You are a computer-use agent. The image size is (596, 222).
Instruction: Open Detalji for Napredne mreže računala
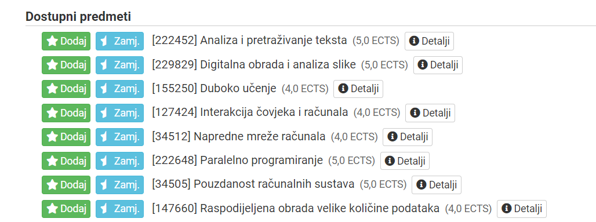(408, 137)
